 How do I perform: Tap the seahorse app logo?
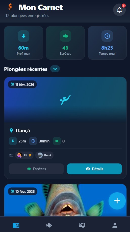pyautogui.click(x=10, y=7)
